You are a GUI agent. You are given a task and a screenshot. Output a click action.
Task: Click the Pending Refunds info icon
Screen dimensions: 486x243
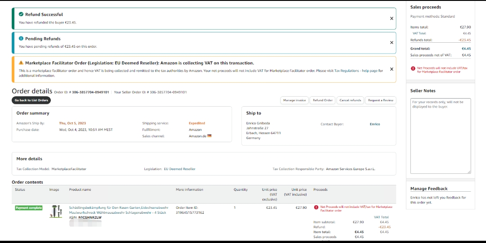point(21,39)
